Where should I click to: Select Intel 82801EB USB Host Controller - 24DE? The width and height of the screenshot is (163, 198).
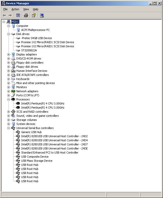(54, 148)
